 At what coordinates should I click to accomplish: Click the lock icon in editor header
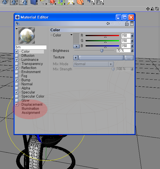tap(127, 23)
